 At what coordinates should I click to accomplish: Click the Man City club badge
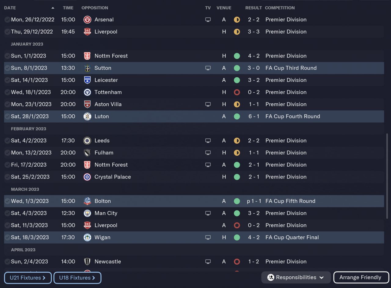[x=87, y=213]
